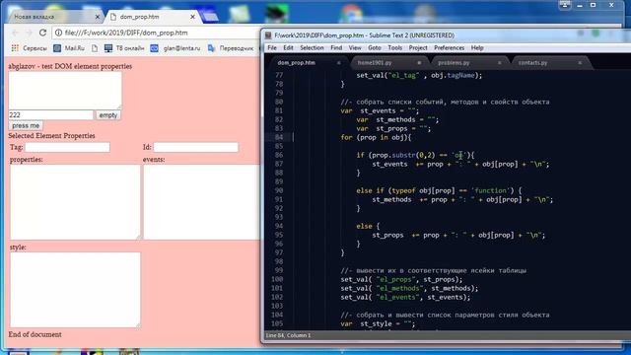Open the Chrome apps grid icon in bookmarks bar
Screen dimensions: 631x355
(x=15, y=48)
